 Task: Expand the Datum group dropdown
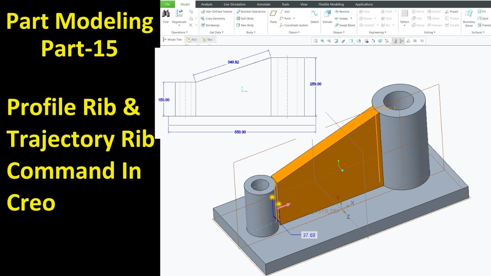click(x=294, y=33)
